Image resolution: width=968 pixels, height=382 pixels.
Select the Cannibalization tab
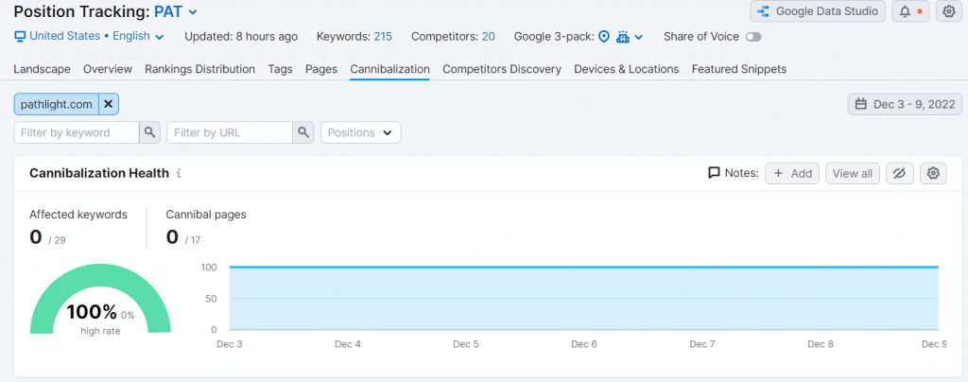(389, 69)
